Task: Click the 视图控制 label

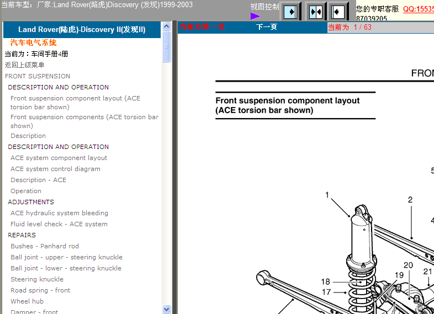Action: (264, 7)
